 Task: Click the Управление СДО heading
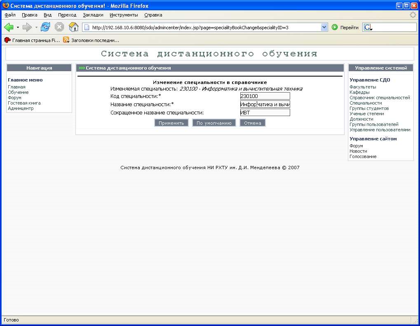[x=370, y=80]
